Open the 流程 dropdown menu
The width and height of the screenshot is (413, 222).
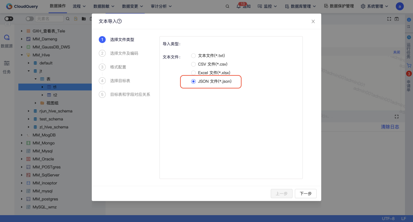(79, 6)
